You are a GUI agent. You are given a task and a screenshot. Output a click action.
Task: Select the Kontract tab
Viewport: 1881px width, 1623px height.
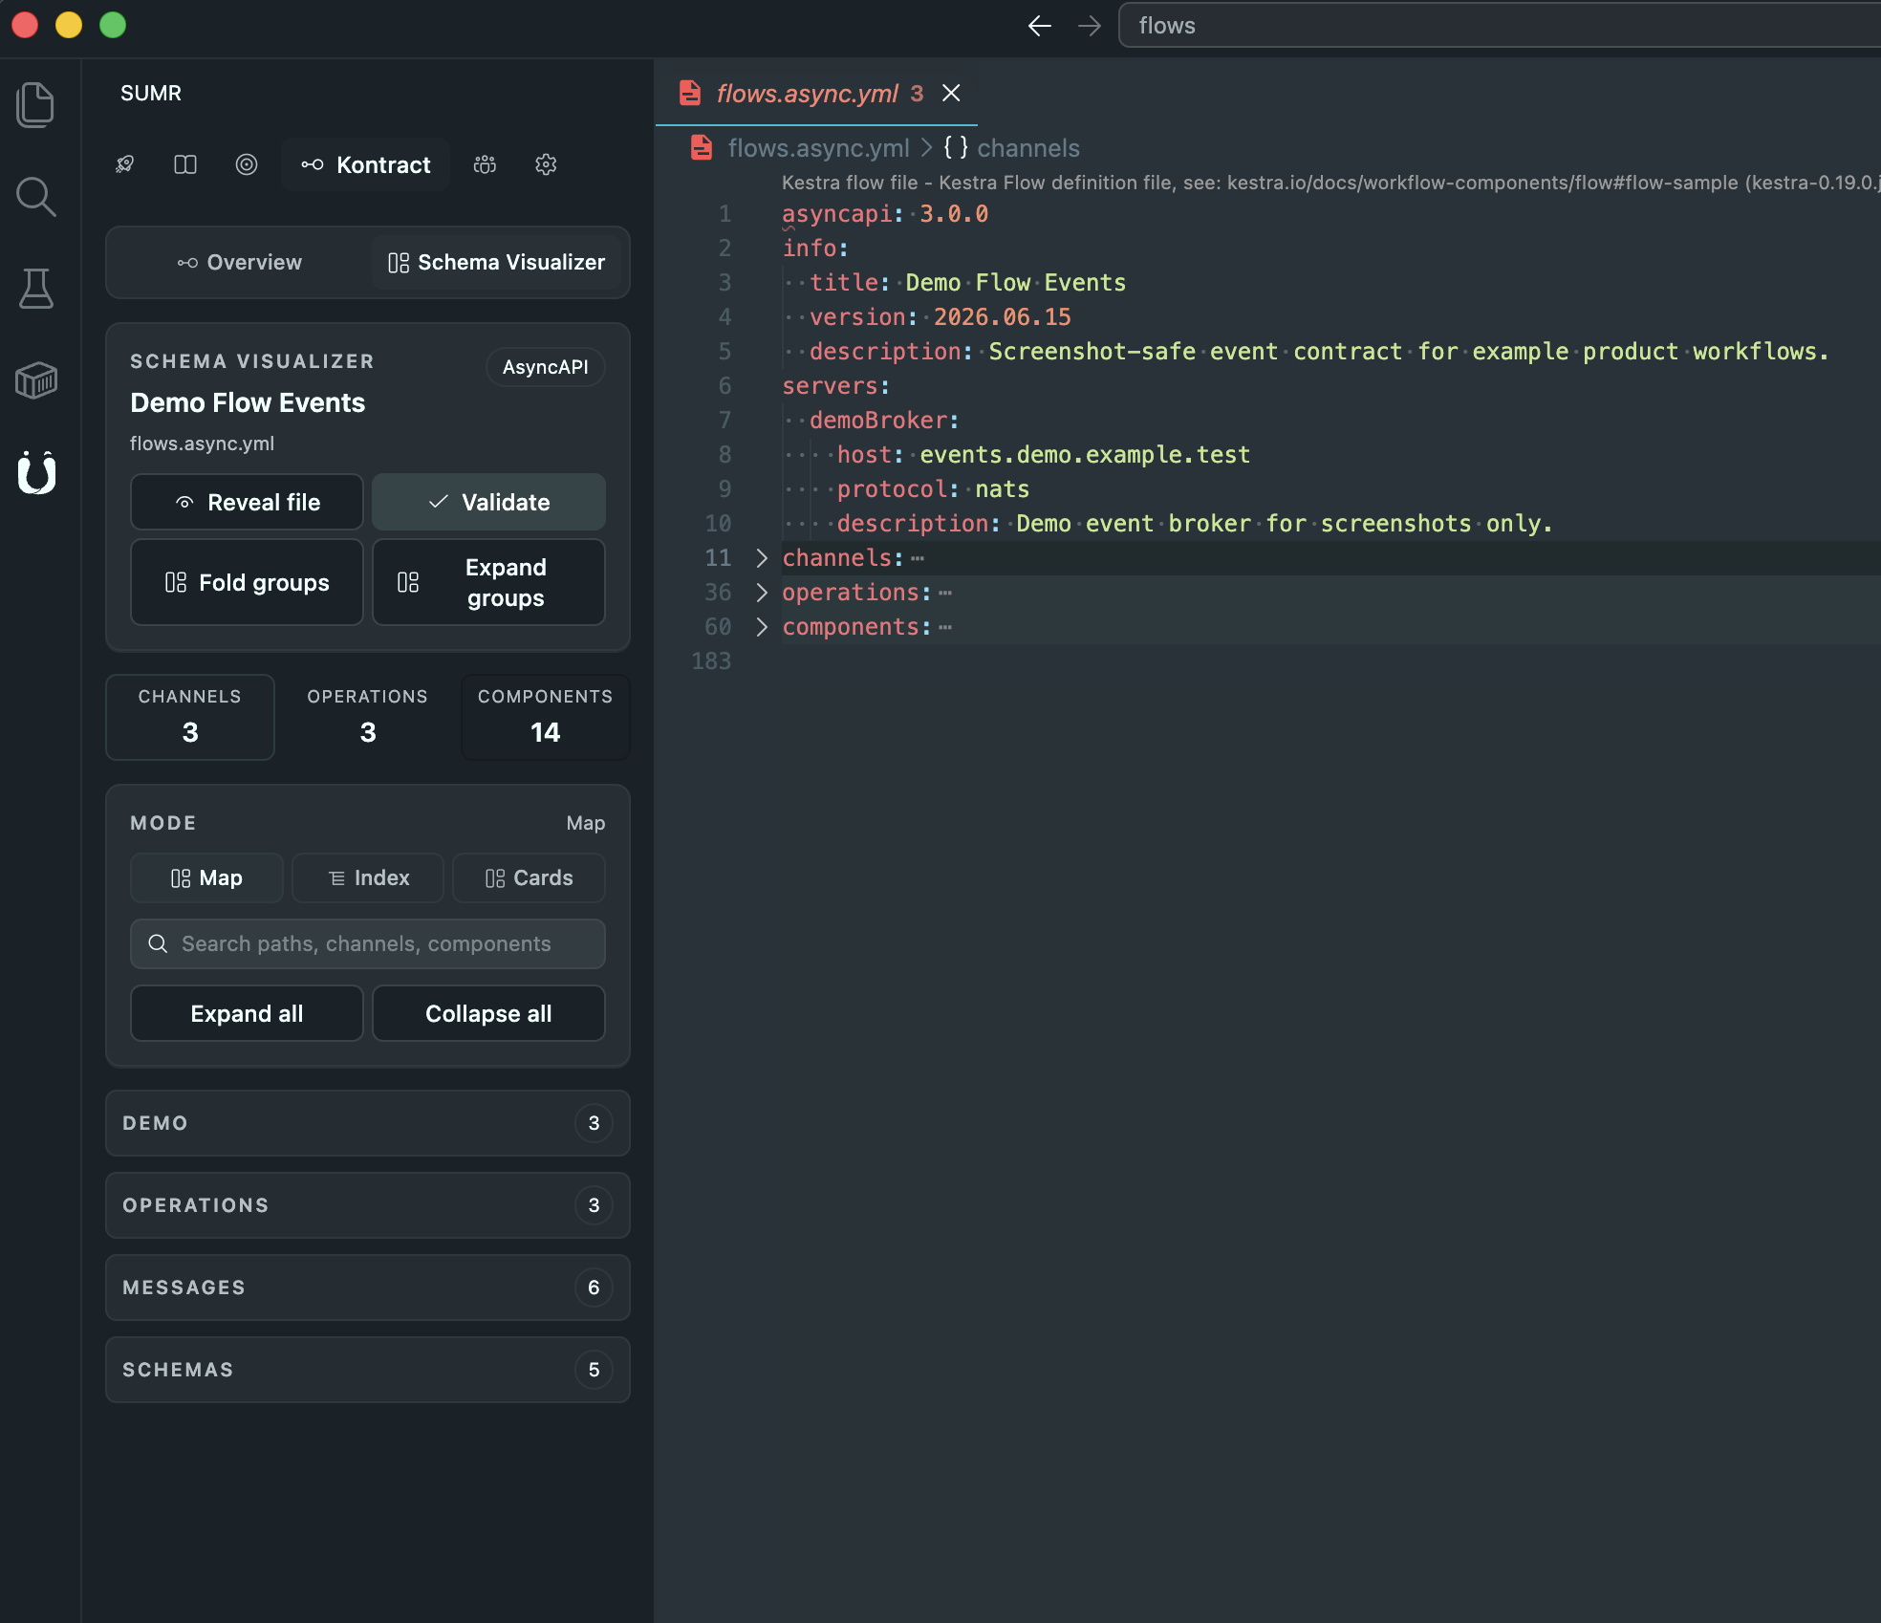coord(365,164)
